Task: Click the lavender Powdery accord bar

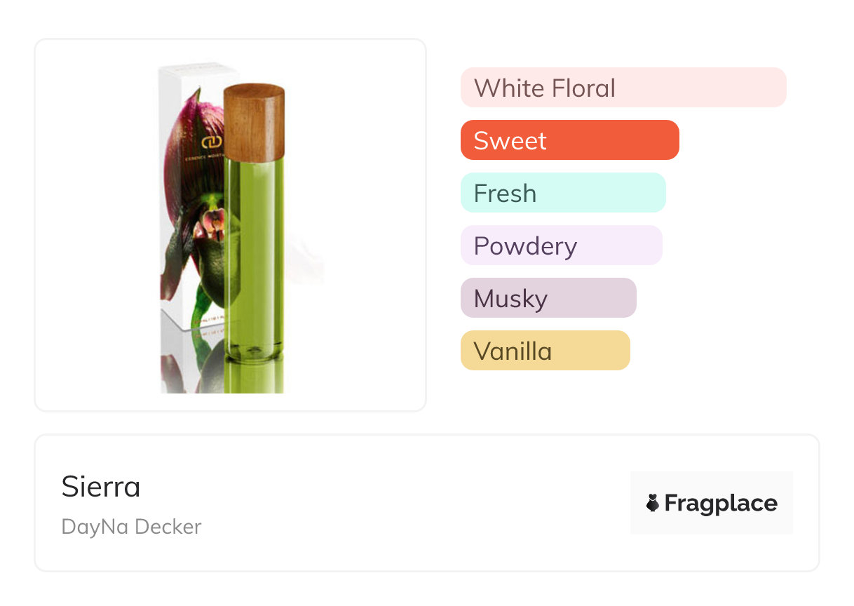Action: tap(561, 245)
